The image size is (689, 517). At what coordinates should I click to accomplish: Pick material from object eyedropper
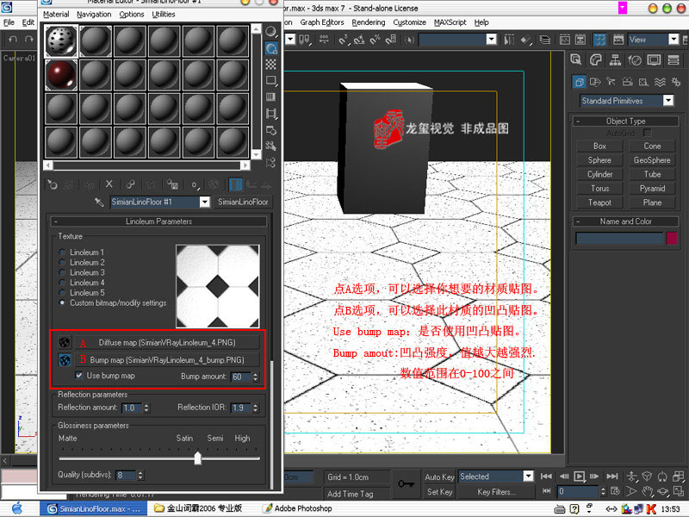pyautogui.click(x=99, y=202)
